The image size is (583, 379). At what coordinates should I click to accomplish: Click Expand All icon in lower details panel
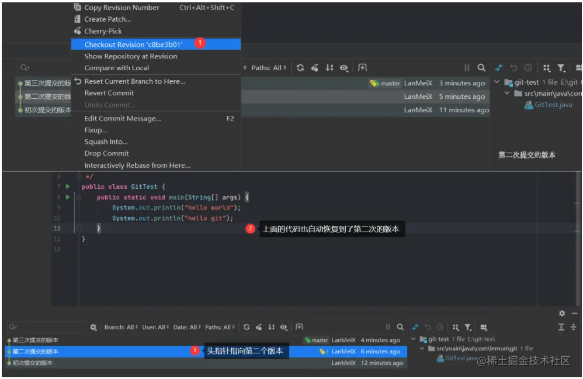(561, 327)
